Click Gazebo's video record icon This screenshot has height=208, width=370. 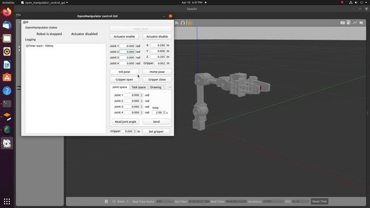click(x=361, y=23)
